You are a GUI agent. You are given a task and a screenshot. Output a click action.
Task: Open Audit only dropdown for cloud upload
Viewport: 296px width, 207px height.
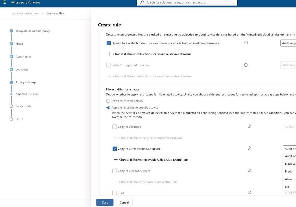coord(288,43)
